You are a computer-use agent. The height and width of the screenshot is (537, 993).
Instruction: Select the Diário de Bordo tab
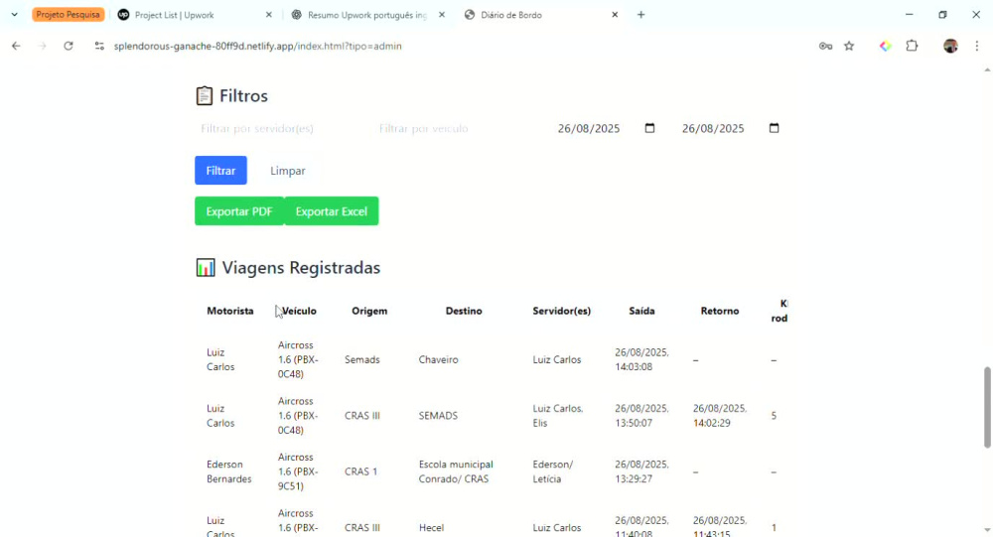coord(540,15)
